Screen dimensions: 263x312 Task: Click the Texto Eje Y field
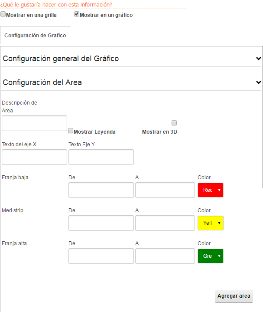pos(101,157)
